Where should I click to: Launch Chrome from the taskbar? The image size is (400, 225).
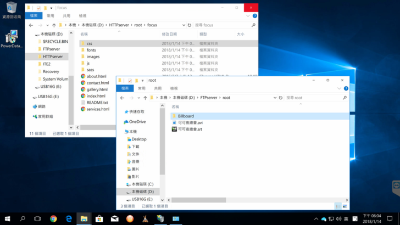(53, 218)
